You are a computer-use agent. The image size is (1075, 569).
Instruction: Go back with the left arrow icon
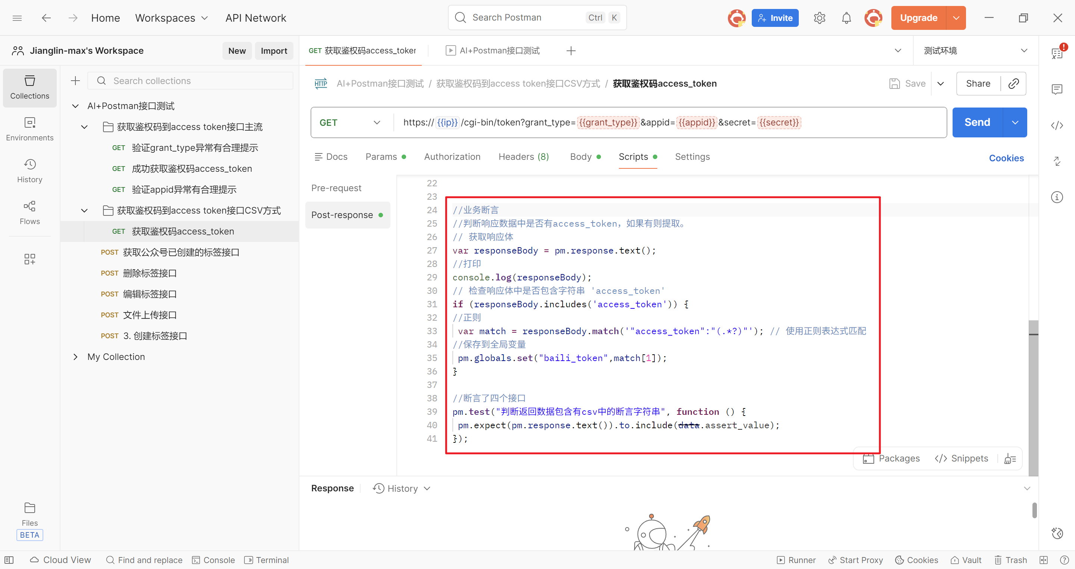tap(46, 18)
